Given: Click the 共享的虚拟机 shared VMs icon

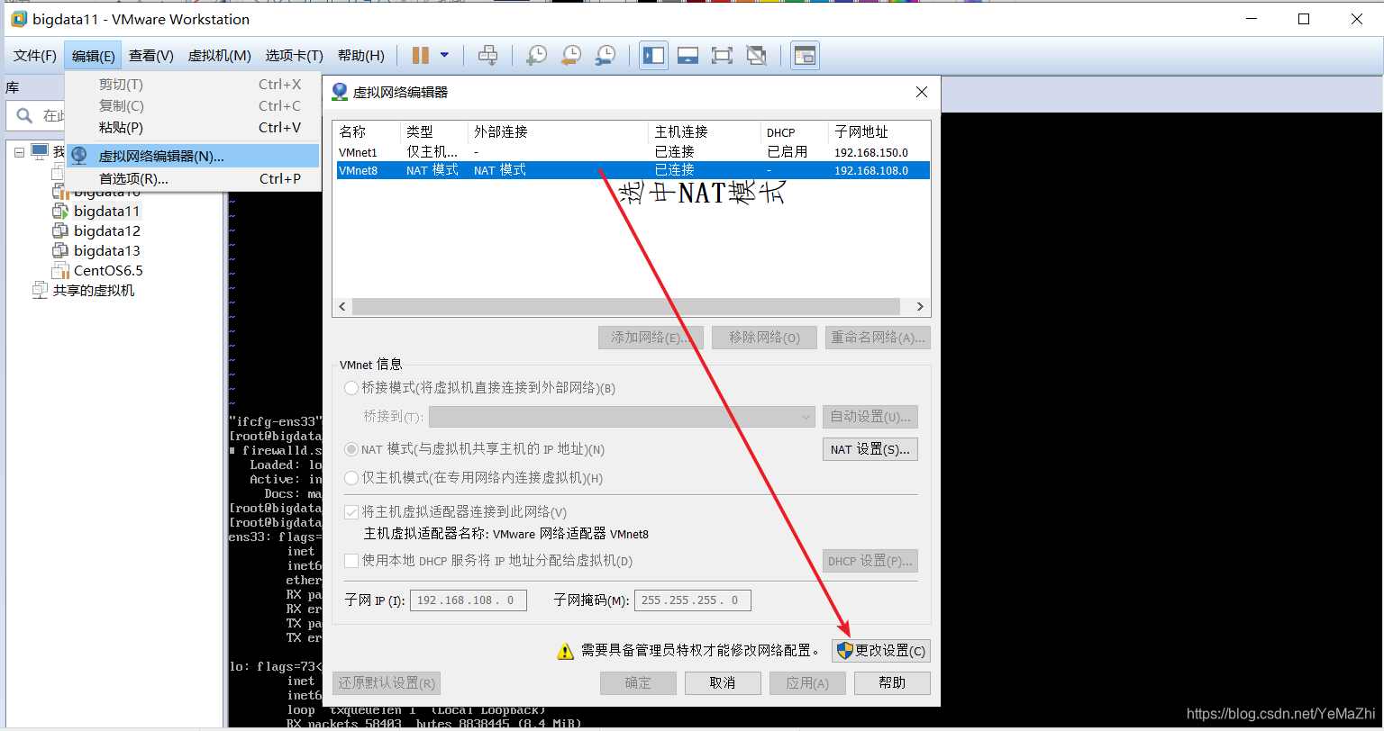Looking at the screenshot, I should click(x=40, y=291).
